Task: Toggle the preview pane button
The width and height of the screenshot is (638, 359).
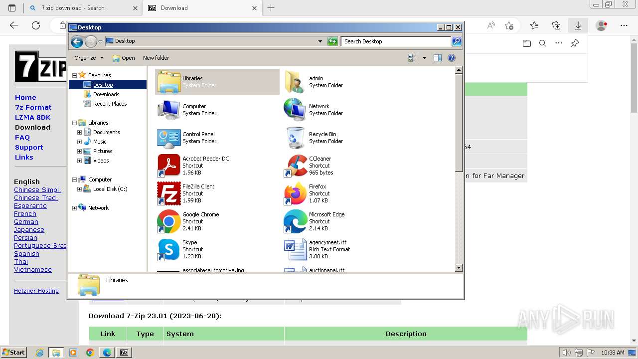Action: (438, 58)
